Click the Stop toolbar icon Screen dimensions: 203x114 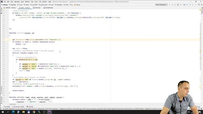tap(181, 5)
